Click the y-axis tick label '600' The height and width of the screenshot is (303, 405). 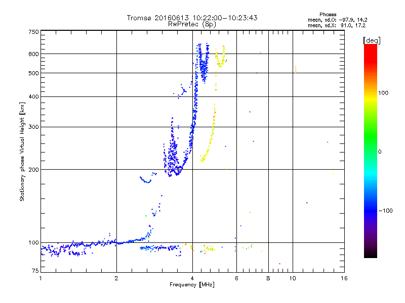(x=33, y=54)
